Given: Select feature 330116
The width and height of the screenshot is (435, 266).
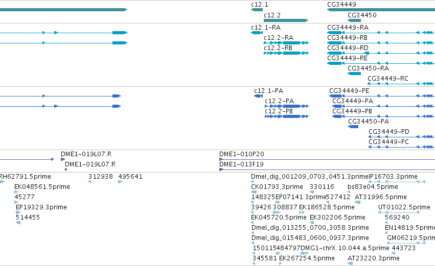Looking at the screenshot, I should [312, 192].
